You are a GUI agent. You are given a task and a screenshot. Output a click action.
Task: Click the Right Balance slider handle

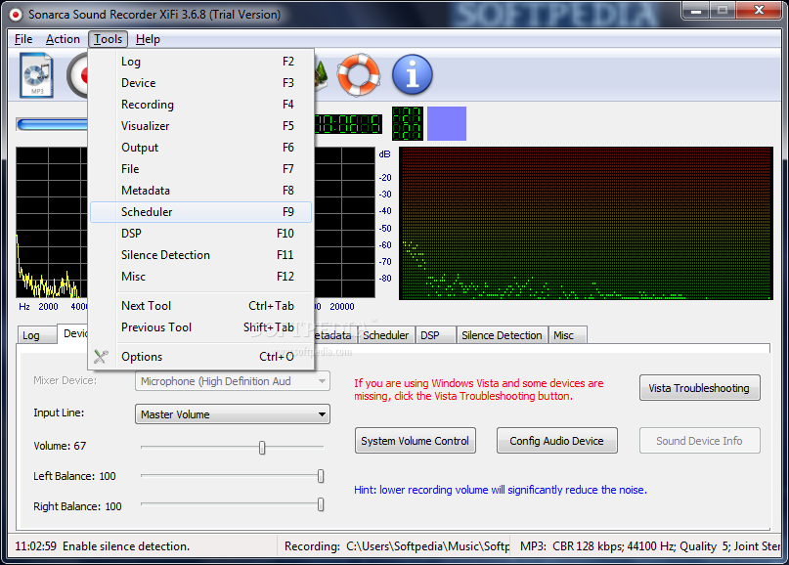321,504
